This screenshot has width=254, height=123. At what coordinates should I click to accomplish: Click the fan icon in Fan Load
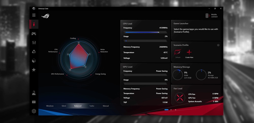tap(180, 97)
